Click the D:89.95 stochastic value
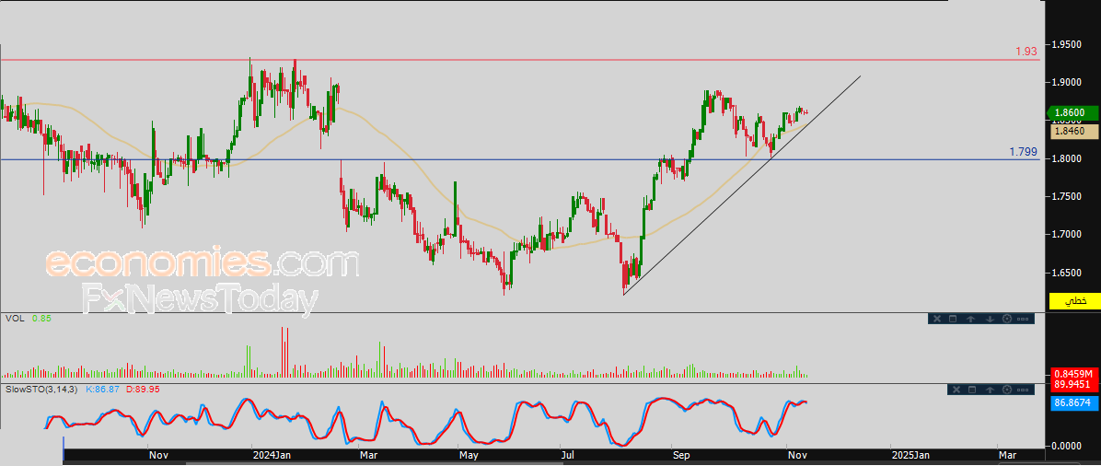This screenshot has height=466, width=1101. coord(143,389)
